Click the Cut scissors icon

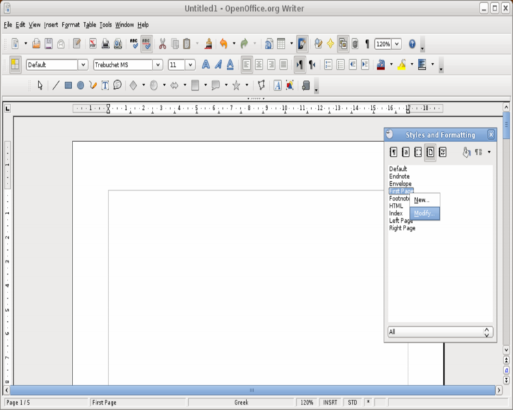162,44
